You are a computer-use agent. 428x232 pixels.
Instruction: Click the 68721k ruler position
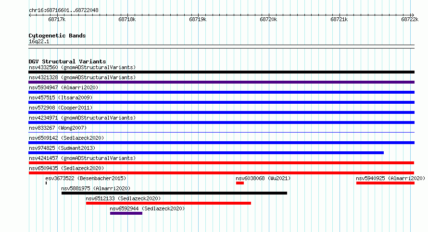[x=339, y=19]
